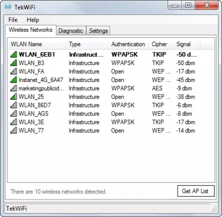Screen dimensions: 222x217
Task: Click the -9 dbm signal value
Action: pyautogui.click(x=184, y=88)
